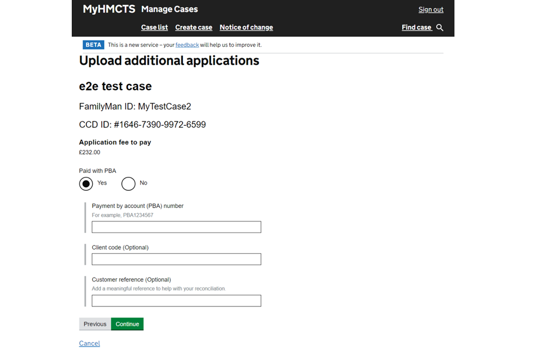Open Notice of change page
The image size is (534, 356).
pos(246,27)
